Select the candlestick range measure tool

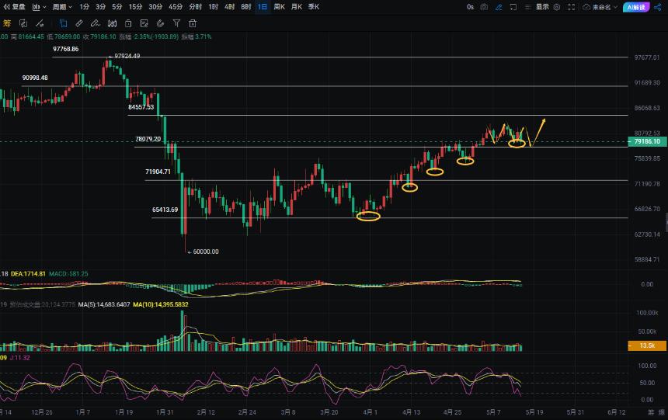pyautogui.click(x=112, y=23)
